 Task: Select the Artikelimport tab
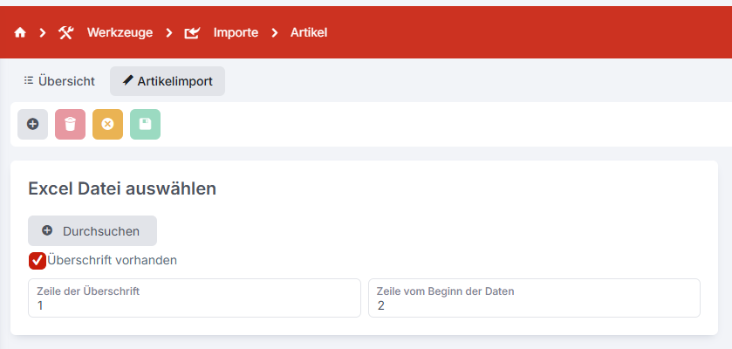tap(168, 81)
